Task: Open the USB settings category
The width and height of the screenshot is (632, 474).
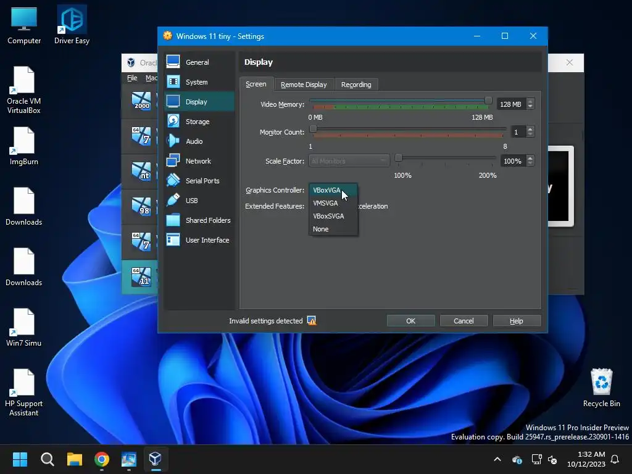Action: point(199,201)
